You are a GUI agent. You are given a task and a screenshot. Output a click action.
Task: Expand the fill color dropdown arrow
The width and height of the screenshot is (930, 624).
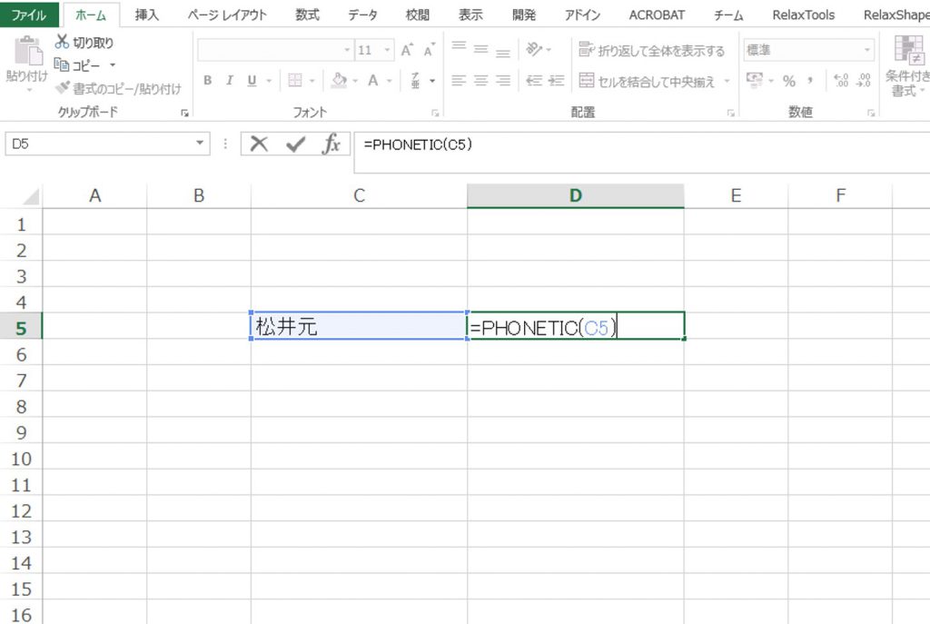356,81
